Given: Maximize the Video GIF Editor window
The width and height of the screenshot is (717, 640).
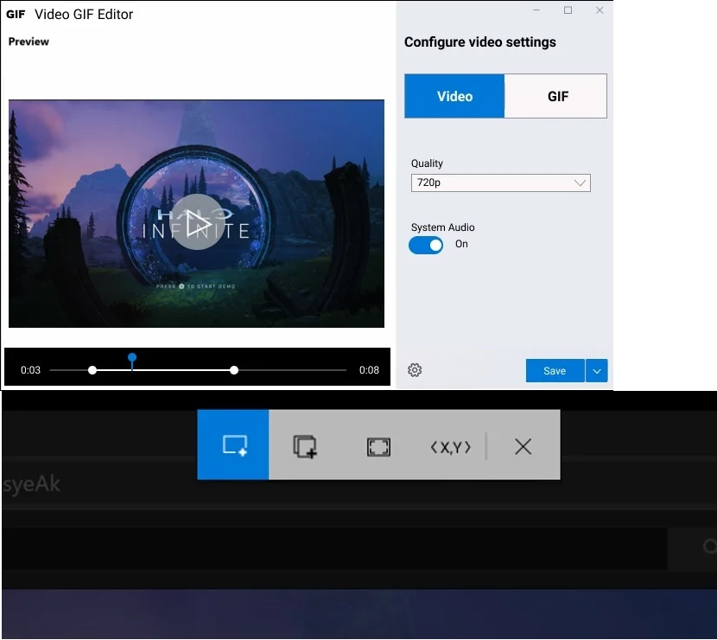Looking at the screenshot, I should pyautogui.click(x=568, y=10).
